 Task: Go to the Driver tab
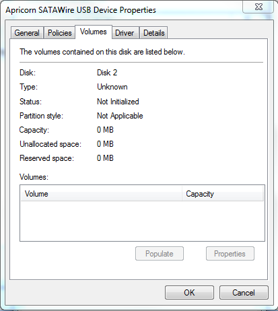(x=125, y=33)
